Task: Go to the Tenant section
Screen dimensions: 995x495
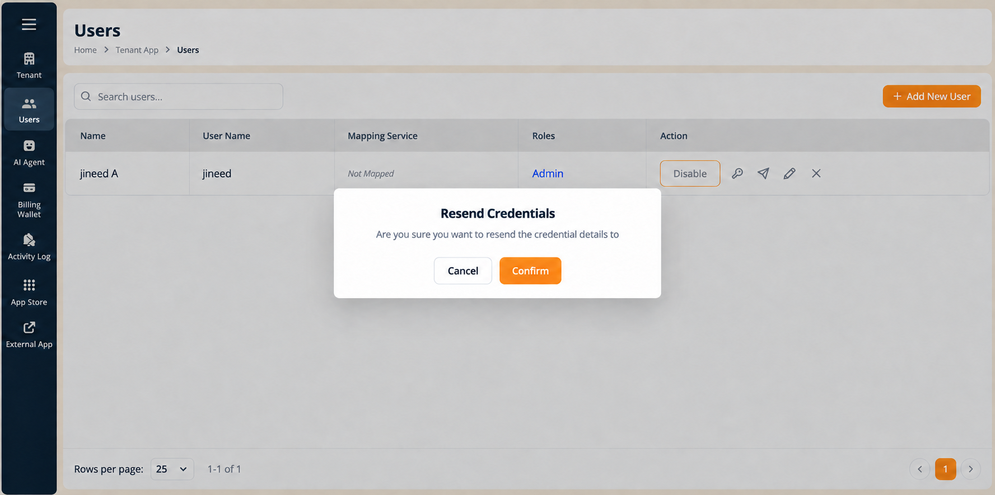Action: click(29, 65)
